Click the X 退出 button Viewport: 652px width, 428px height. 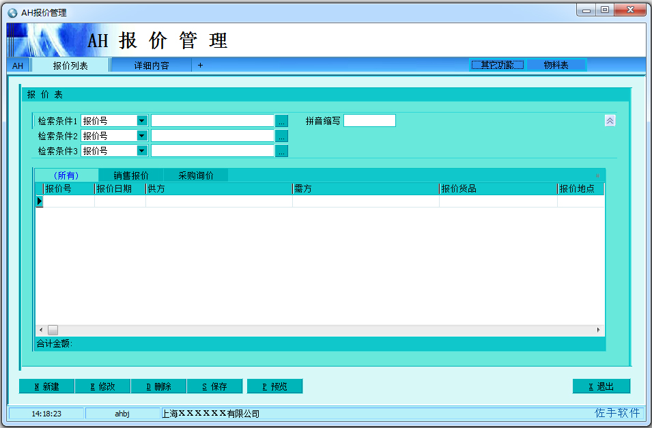[x=601, y=386]
